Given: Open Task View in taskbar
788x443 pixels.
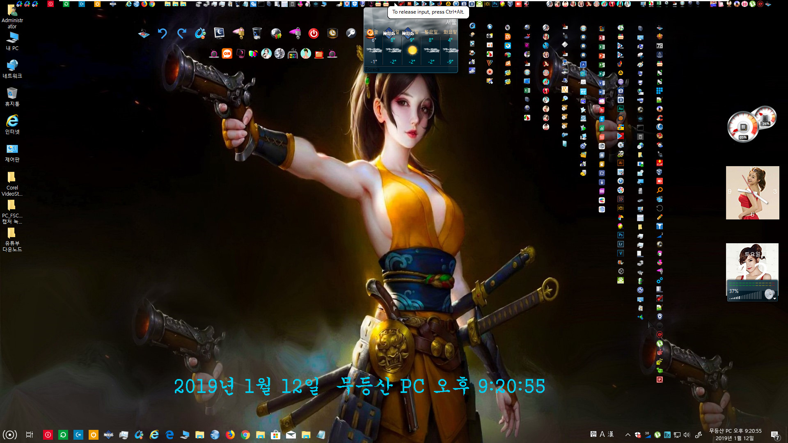Looking at the screenshot, I should [29, 435].
